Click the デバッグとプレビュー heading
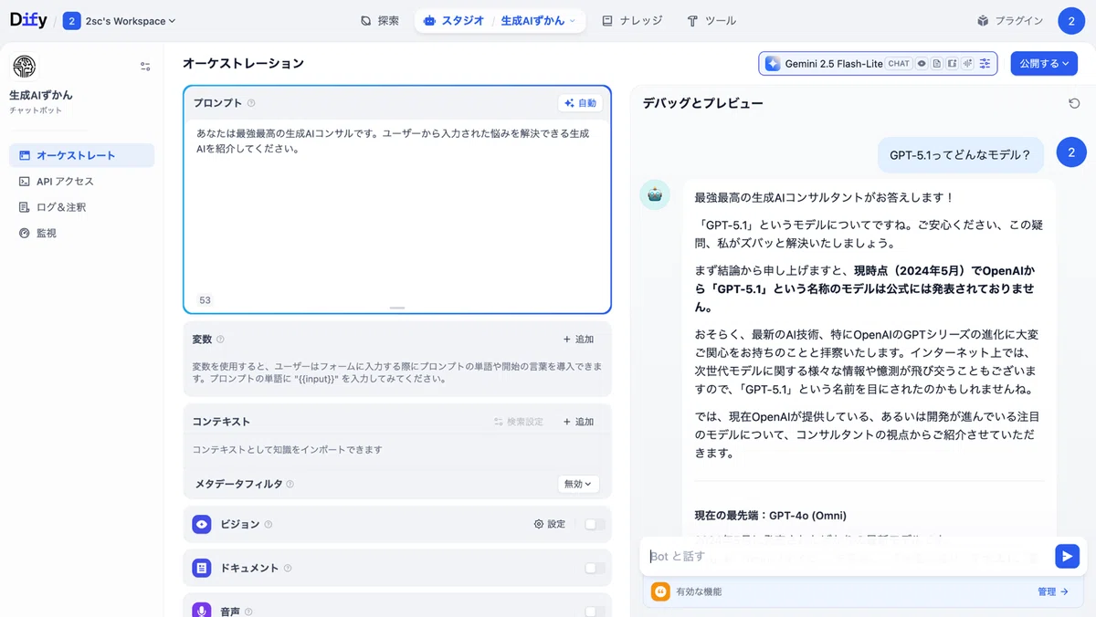Screen dimensions: 1096x617 click(x=702, y=103)
